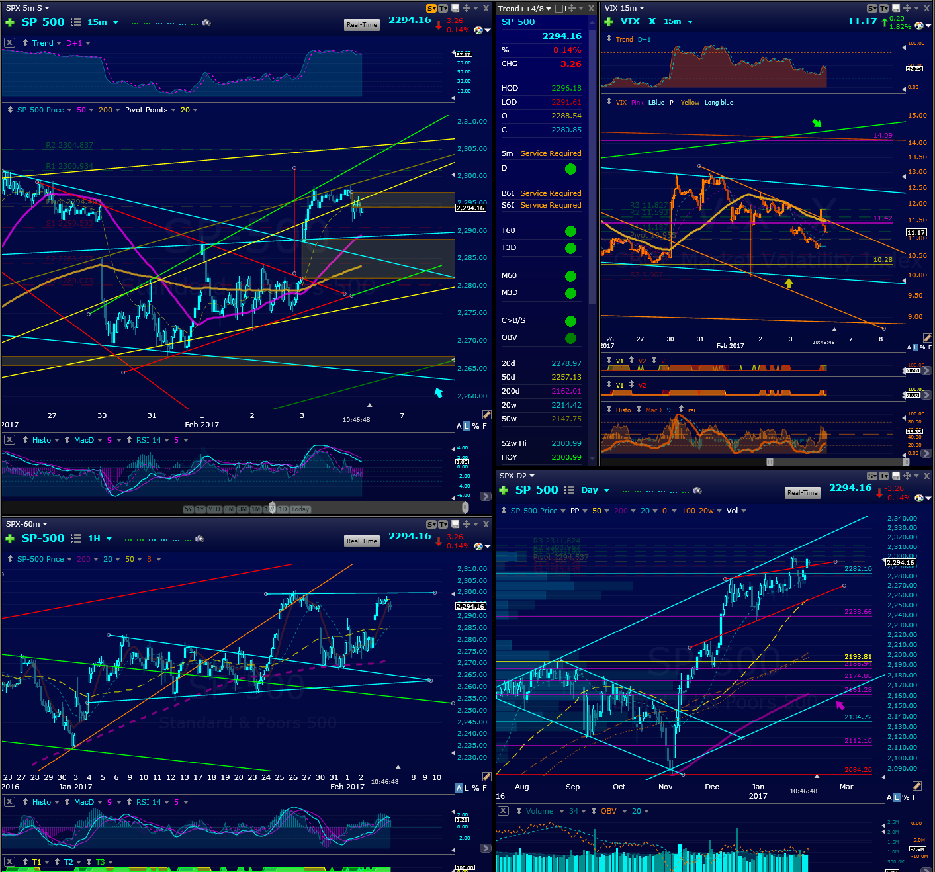Select Today range button under SPX 5m chart
Screen dimensions: 935x872
coord(300,509)
